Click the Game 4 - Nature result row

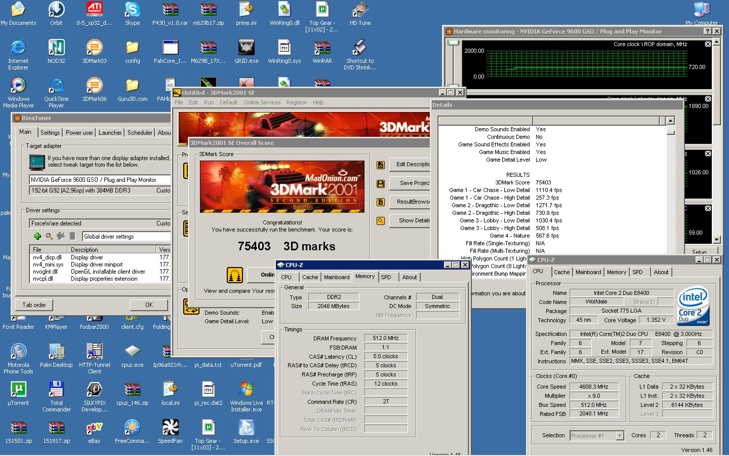click(x=552, y=236)
